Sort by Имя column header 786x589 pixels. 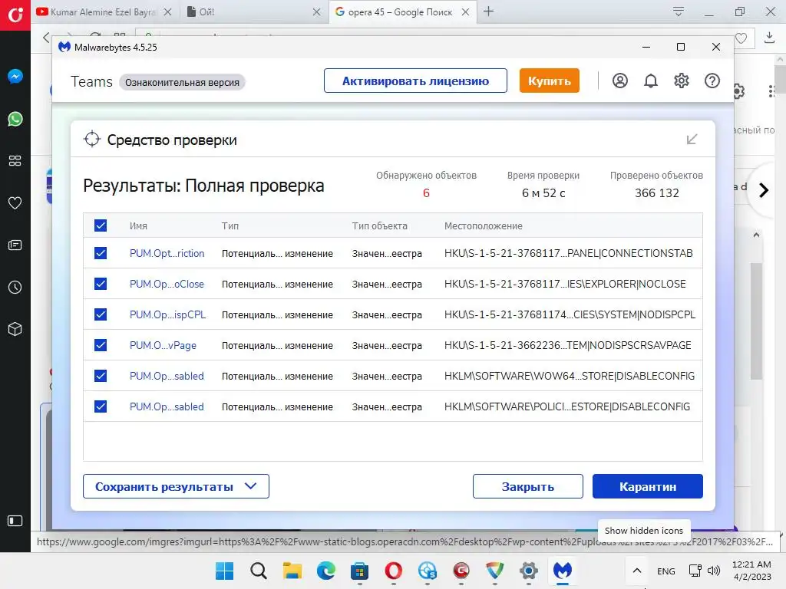(138, 226)
